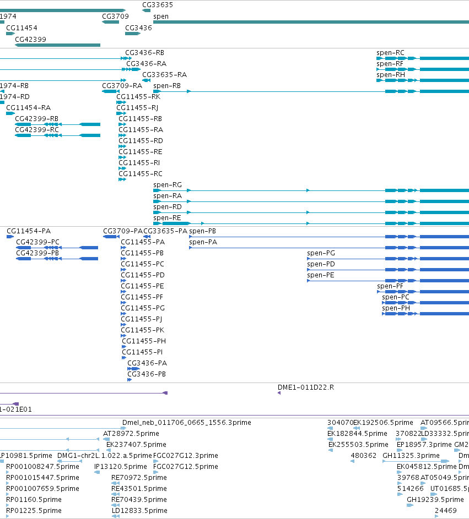Select protein spen-PB
This screenshot has height=519, width=469.
pyautogui.click(x=329, y=237)
